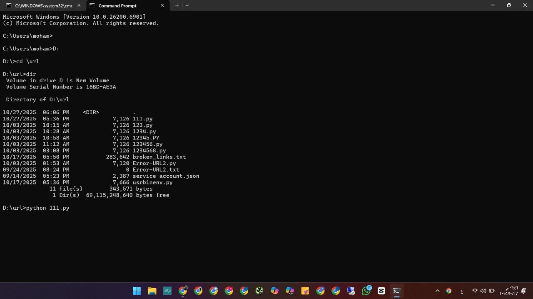Click the Wi-Fi icon in the system tray
This screenshot has width=533, height=299.
tap(475, 291)
